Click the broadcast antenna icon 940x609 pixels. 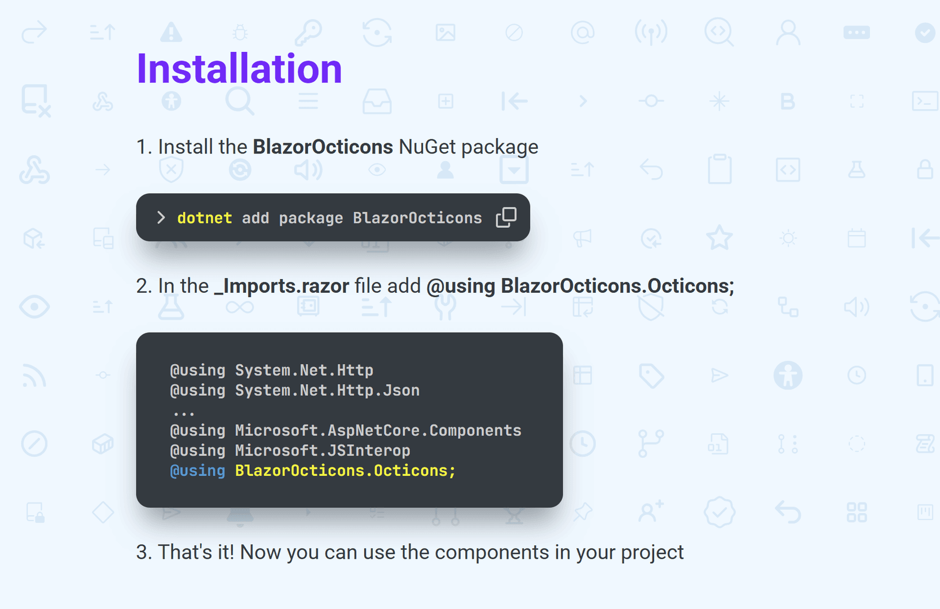point(651,33)
